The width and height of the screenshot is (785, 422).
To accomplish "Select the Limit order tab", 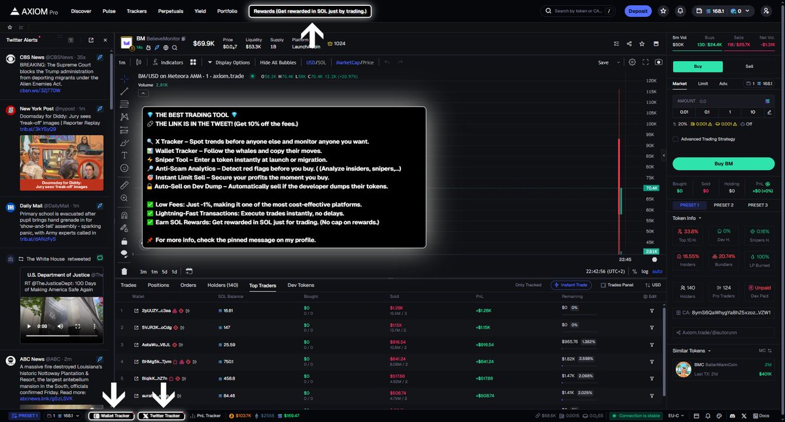I will (x=703, y=84).
